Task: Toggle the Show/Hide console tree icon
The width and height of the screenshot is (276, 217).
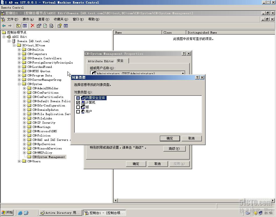Action: coord(25,26)
